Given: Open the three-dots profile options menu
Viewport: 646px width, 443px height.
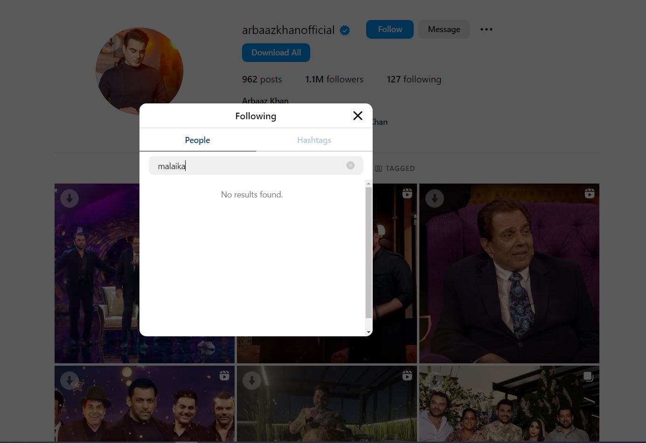Looking at the screenshot, I should click(x=486, y=29).
